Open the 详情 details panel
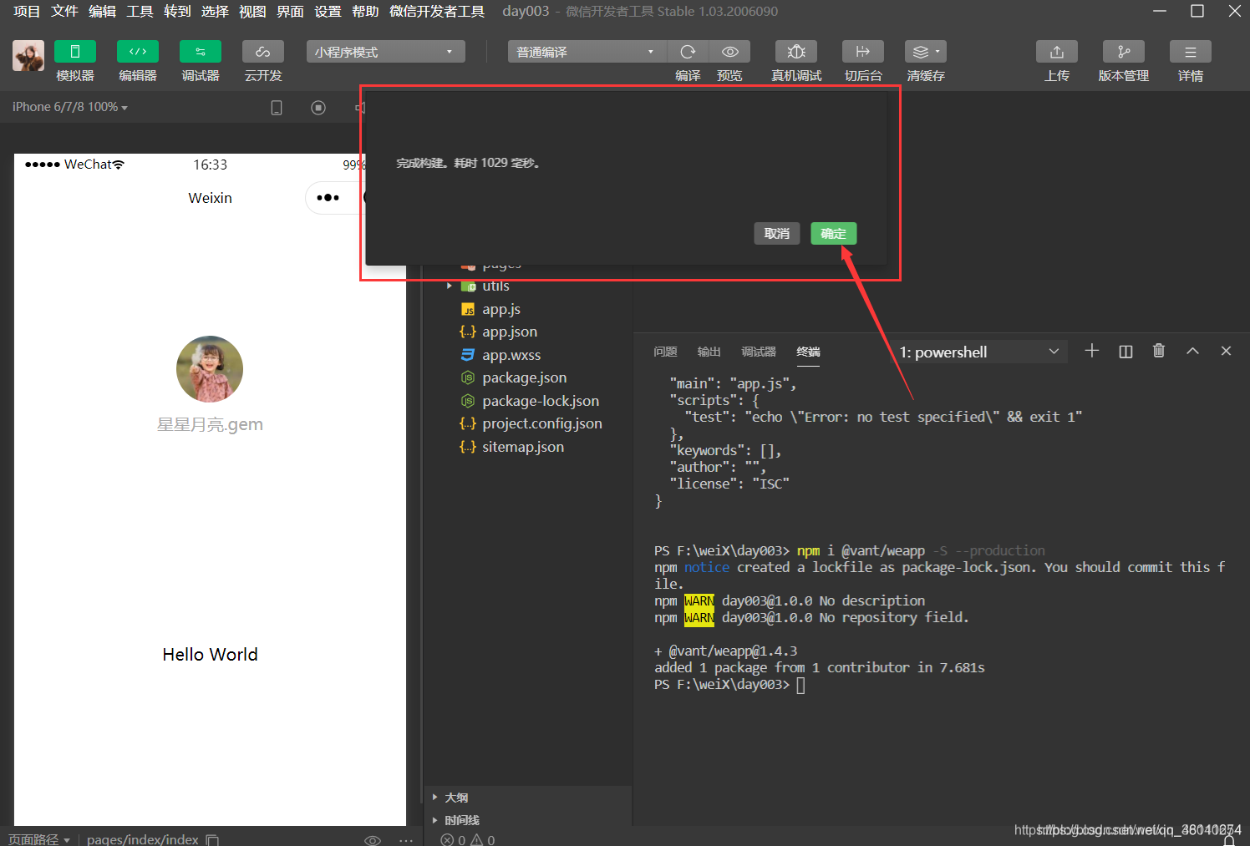1250x846 pixels. (1191, 52)
